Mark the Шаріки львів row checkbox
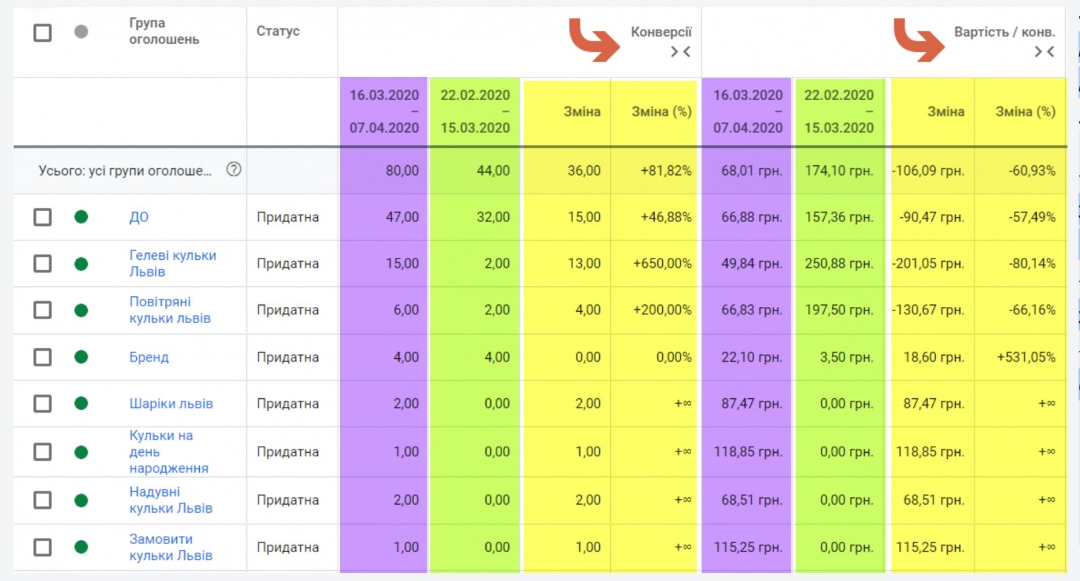This screenshot has width=1080, height=581. click(x=43, y=404)
